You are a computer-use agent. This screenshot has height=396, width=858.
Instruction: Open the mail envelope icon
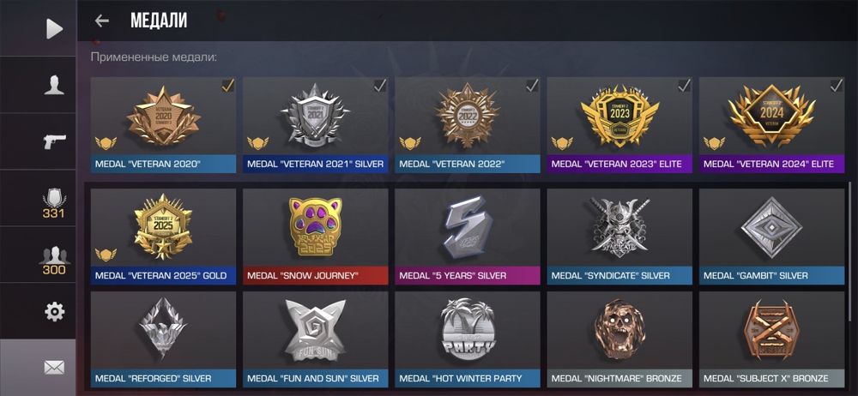pyautogui.click(x=54, y=367)
